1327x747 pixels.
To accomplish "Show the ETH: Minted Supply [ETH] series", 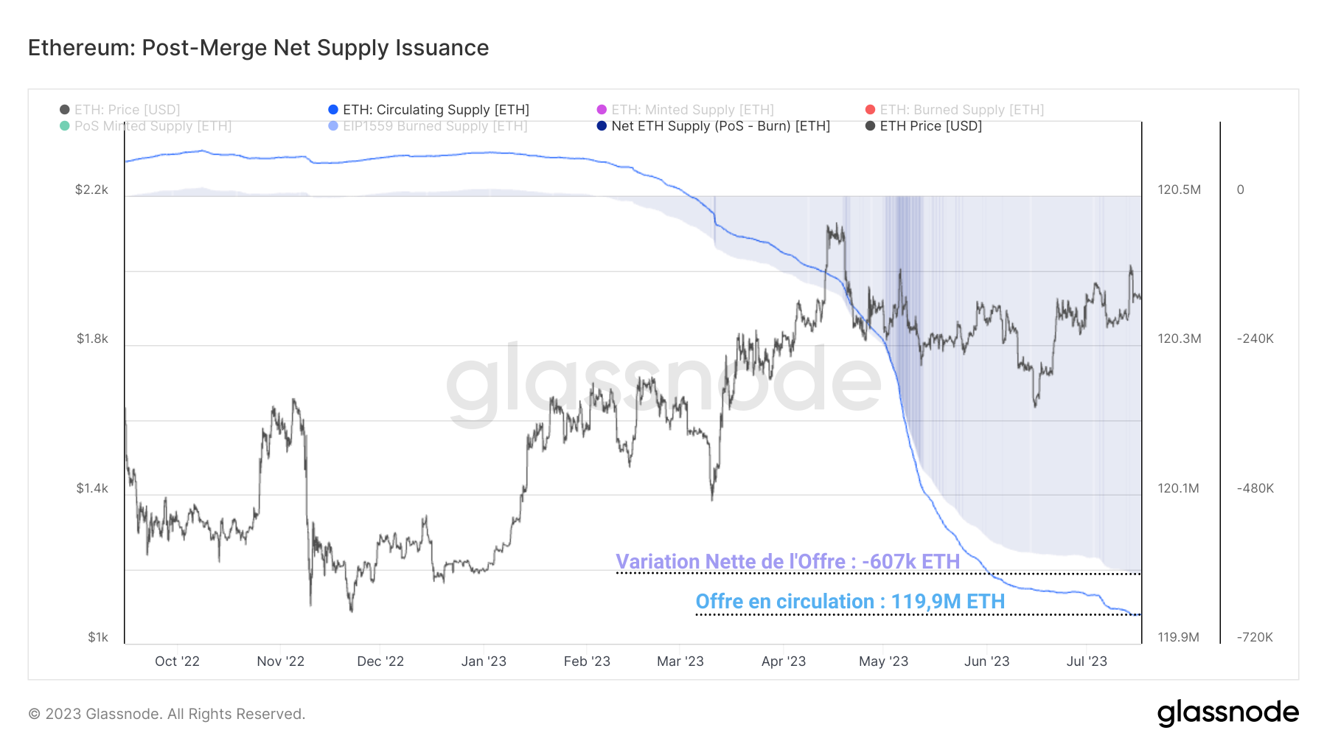I will click(692, 110).
